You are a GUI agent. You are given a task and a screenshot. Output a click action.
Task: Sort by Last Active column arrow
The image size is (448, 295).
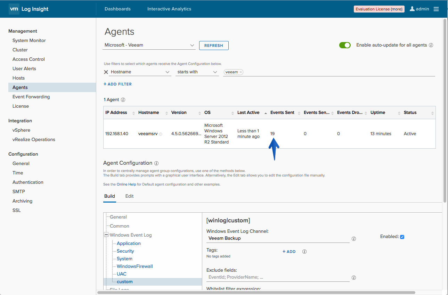pos(266,113)
